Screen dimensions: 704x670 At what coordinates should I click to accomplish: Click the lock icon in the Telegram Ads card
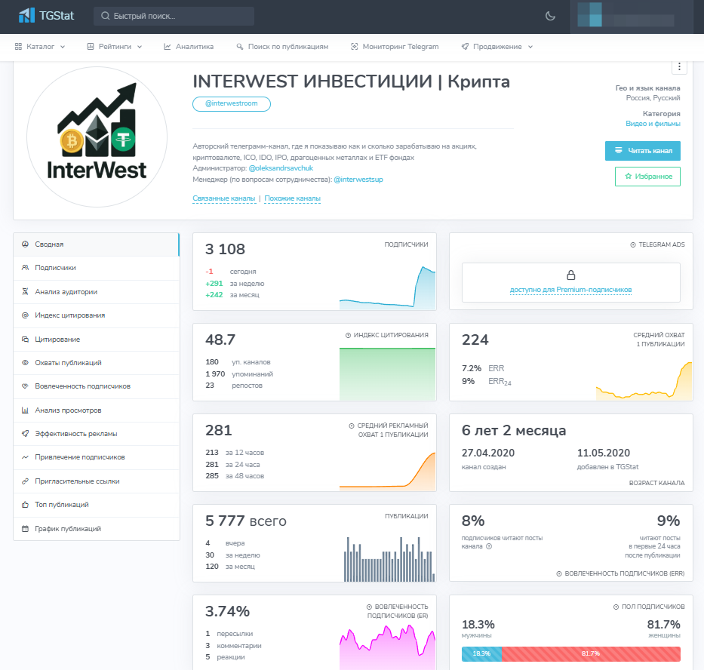(570, 275)
